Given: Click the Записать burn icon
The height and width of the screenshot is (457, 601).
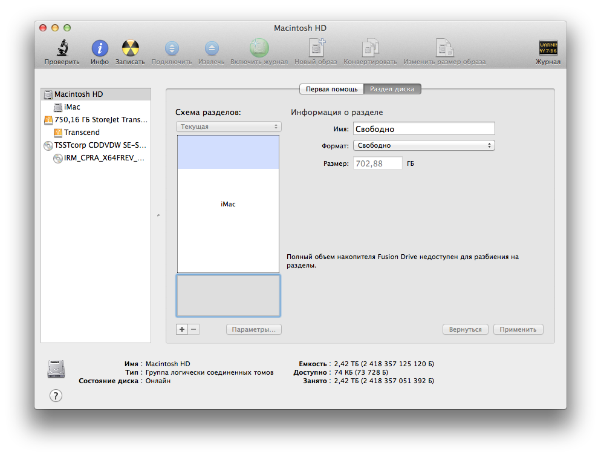Looking at the screenshot, I should [131, 48].
